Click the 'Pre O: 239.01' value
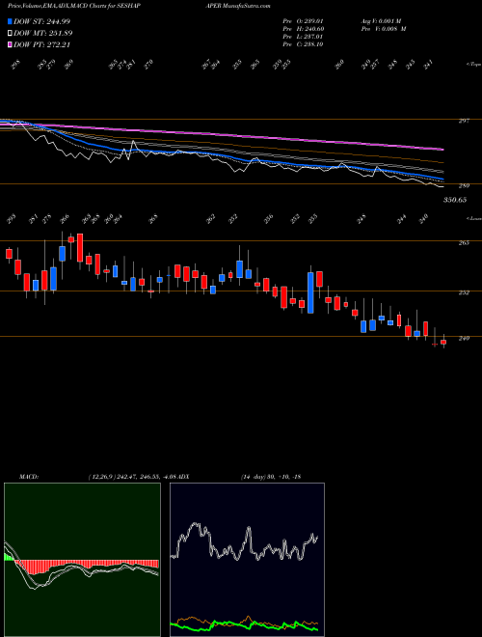 click(x=303, y=21)
